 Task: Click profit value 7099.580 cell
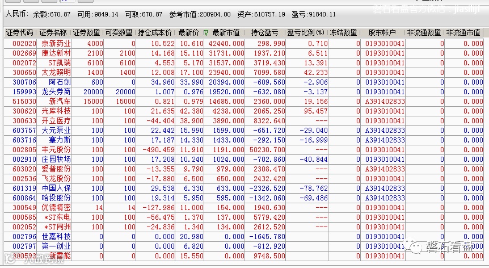[x=269, y=72]
